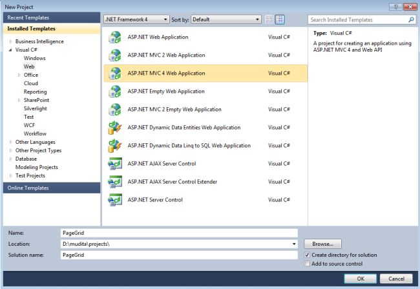
Task: Open the Recent Templates section
Action: click(x=52, y=17)
